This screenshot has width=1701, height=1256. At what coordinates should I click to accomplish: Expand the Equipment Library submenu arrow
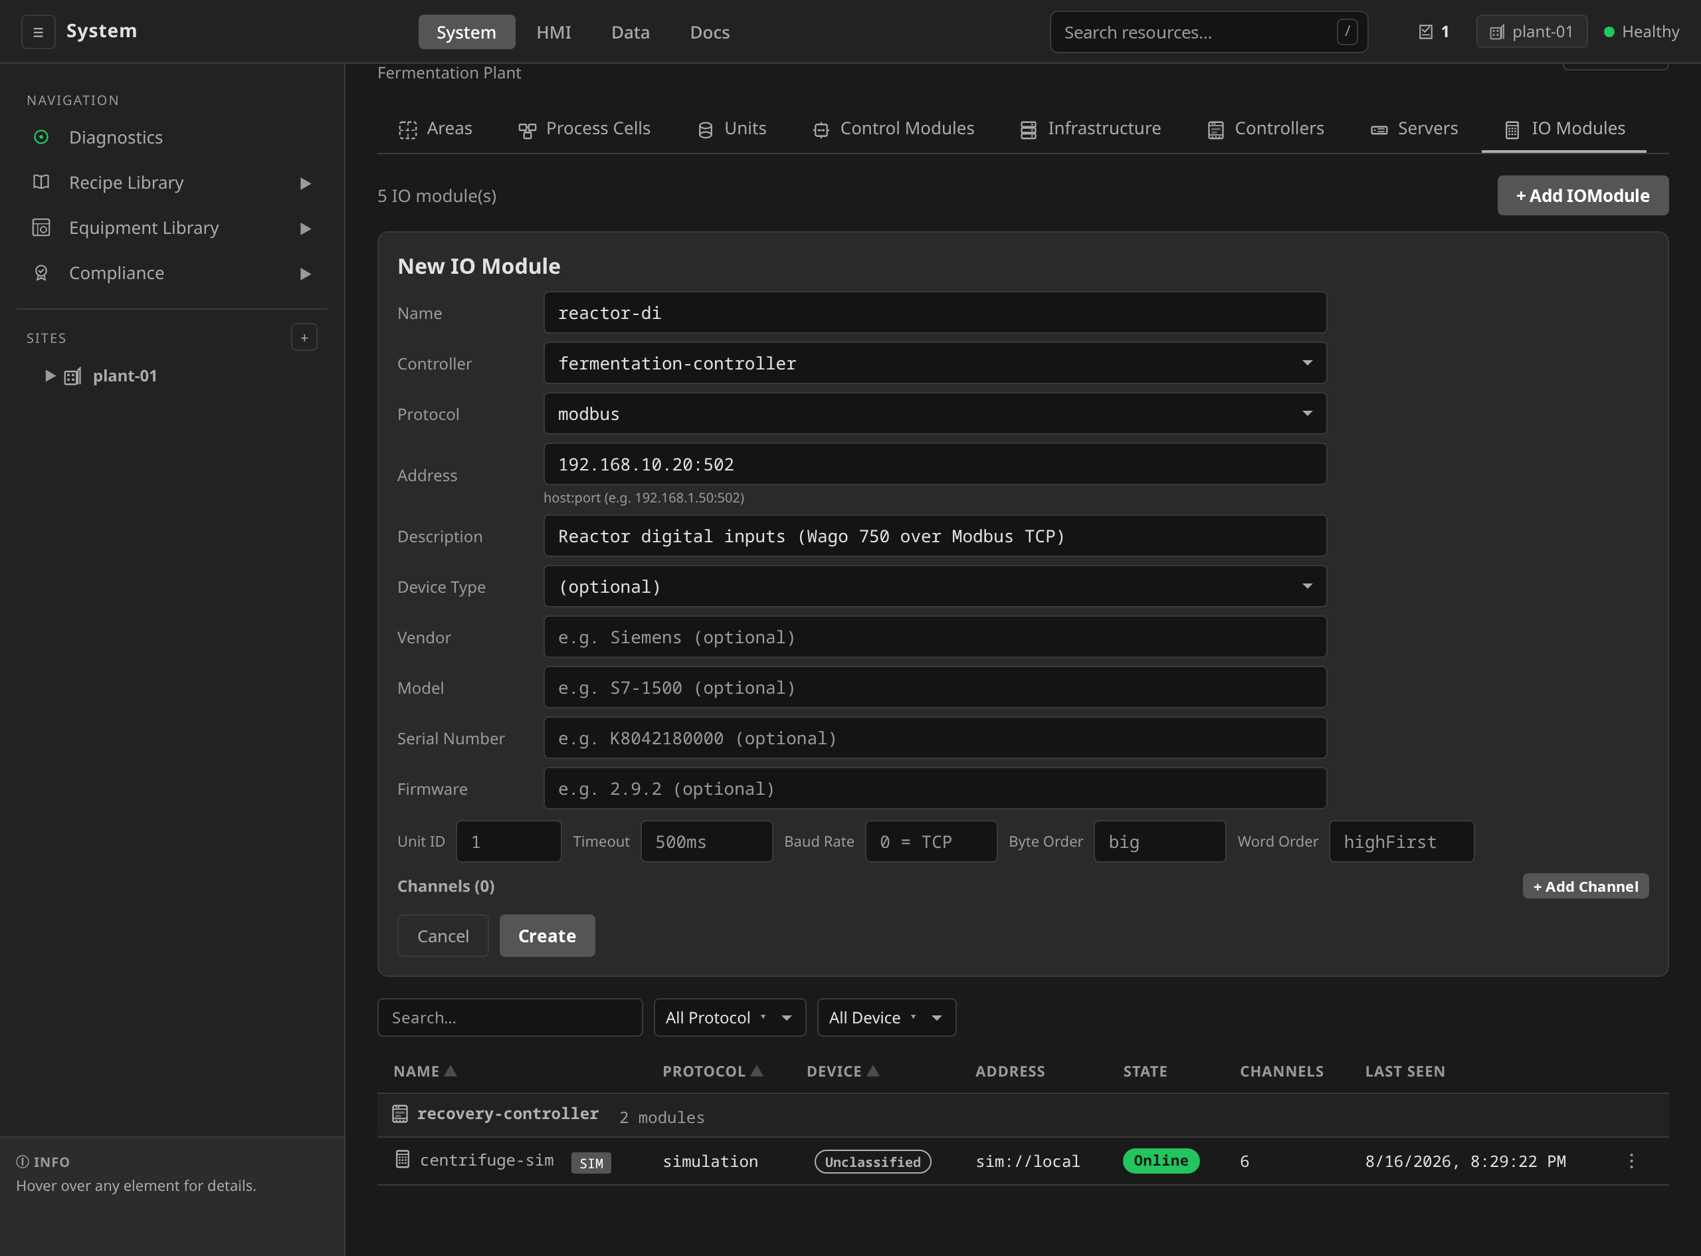(x=306, y=228)
